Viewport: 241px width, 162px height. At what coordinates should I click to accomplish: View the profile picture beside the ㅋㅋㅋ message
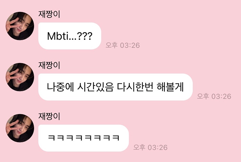20,128
